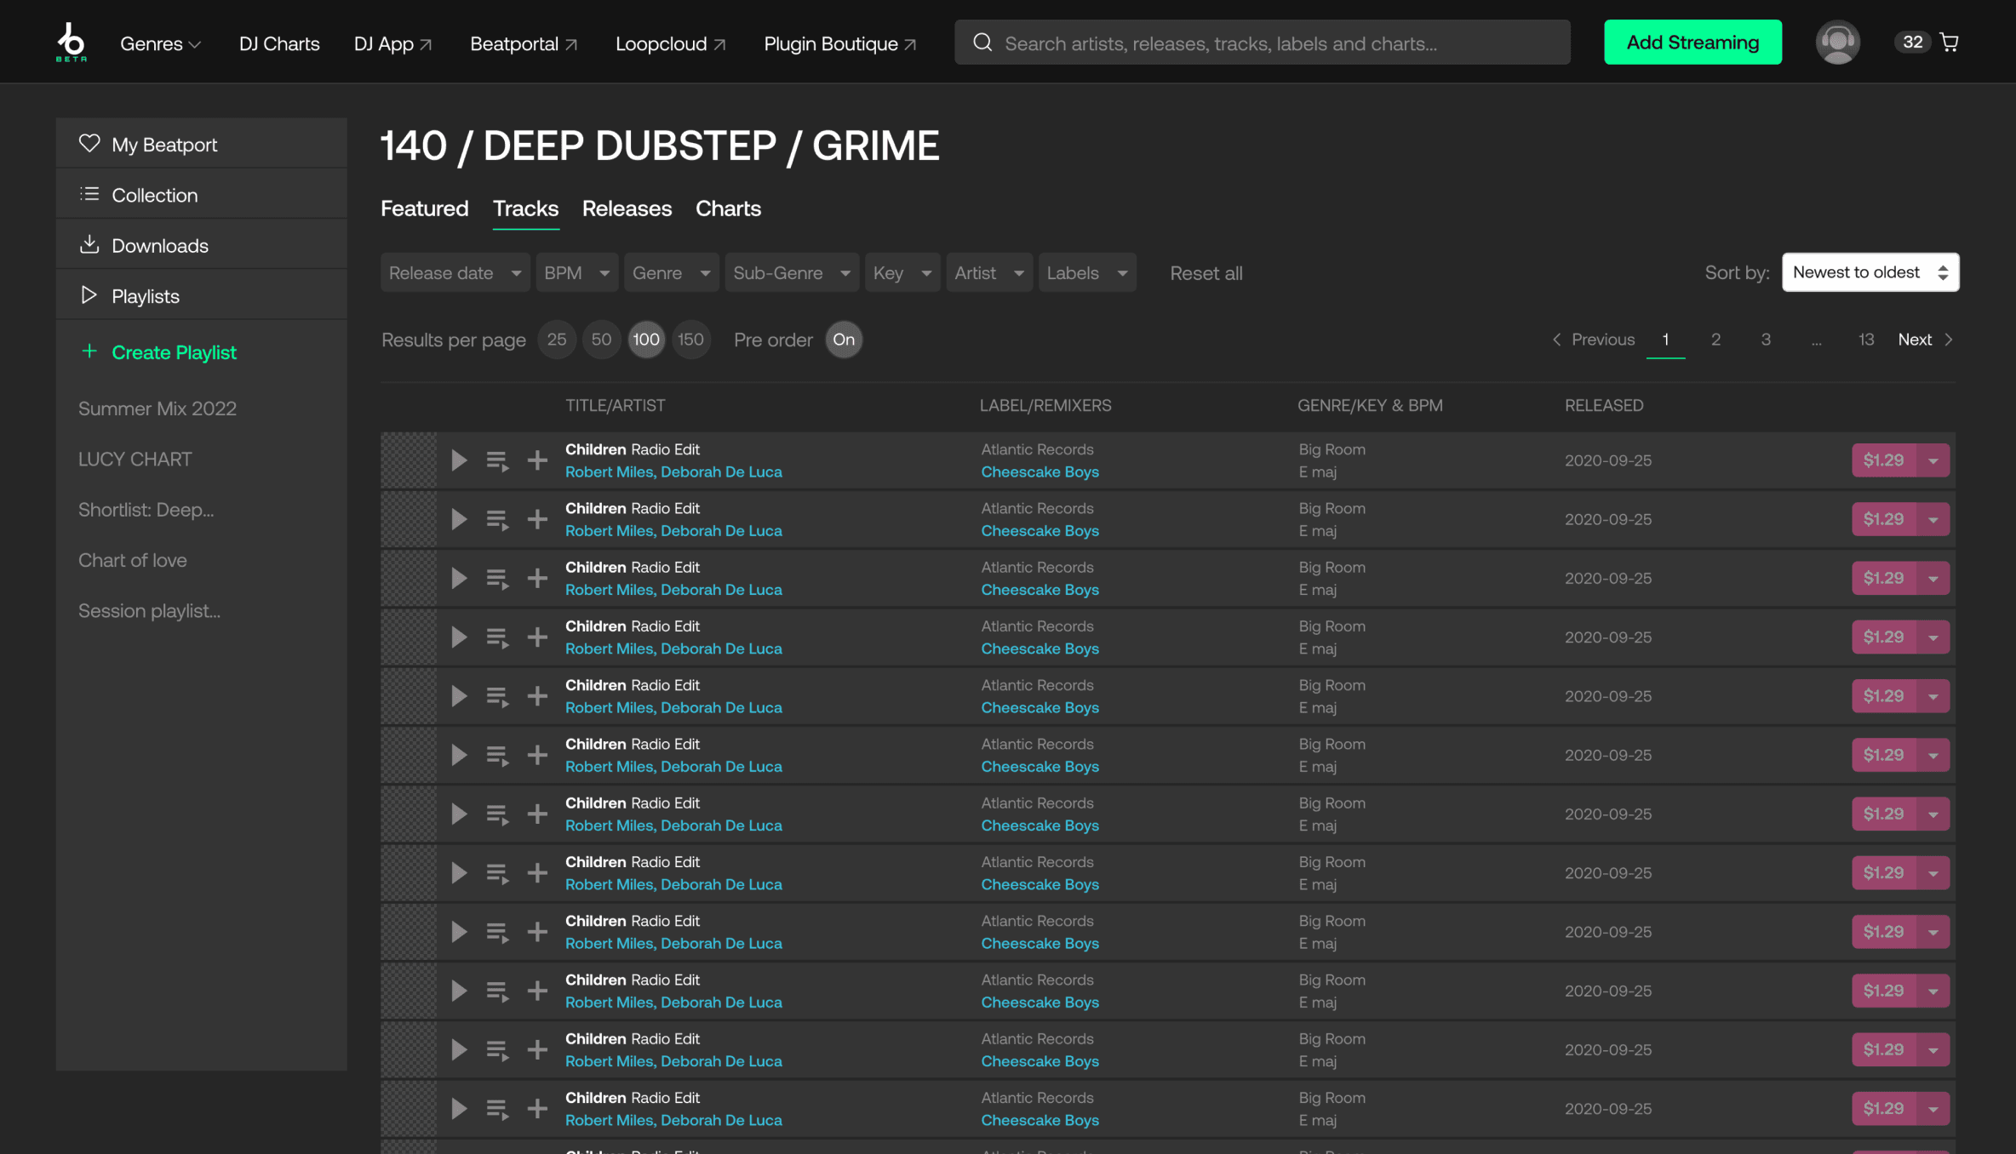Open the shopping cart icon
The image size is (2016, 1154).
coord(1949,42)
